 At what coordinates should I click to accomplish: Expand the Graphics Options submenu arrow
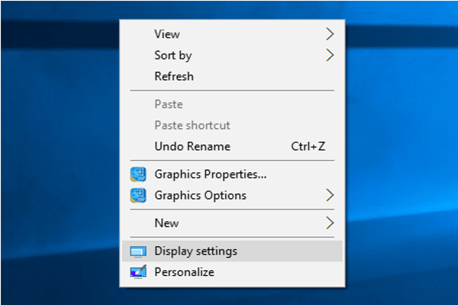330,195
